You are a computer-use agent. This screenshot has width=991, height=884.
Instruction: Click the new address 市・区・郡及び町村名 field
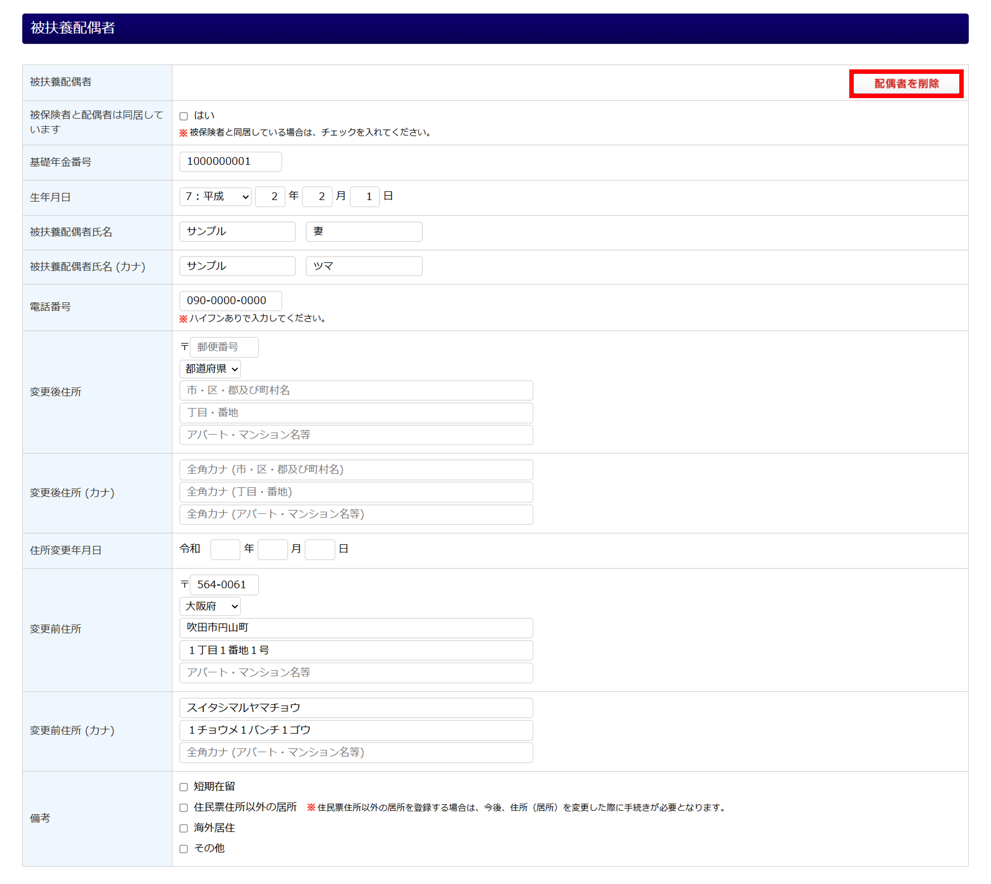pos(356,390)
